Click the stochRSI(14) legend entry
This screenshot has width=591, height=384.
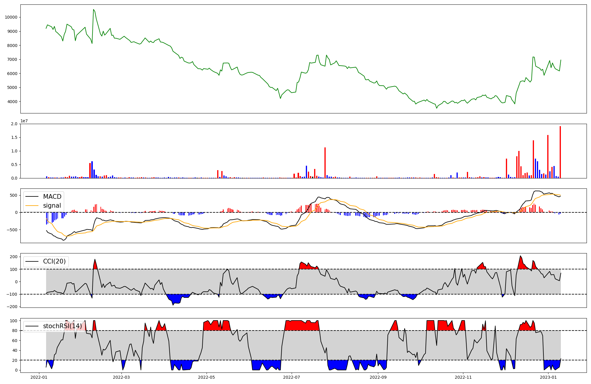62,326
